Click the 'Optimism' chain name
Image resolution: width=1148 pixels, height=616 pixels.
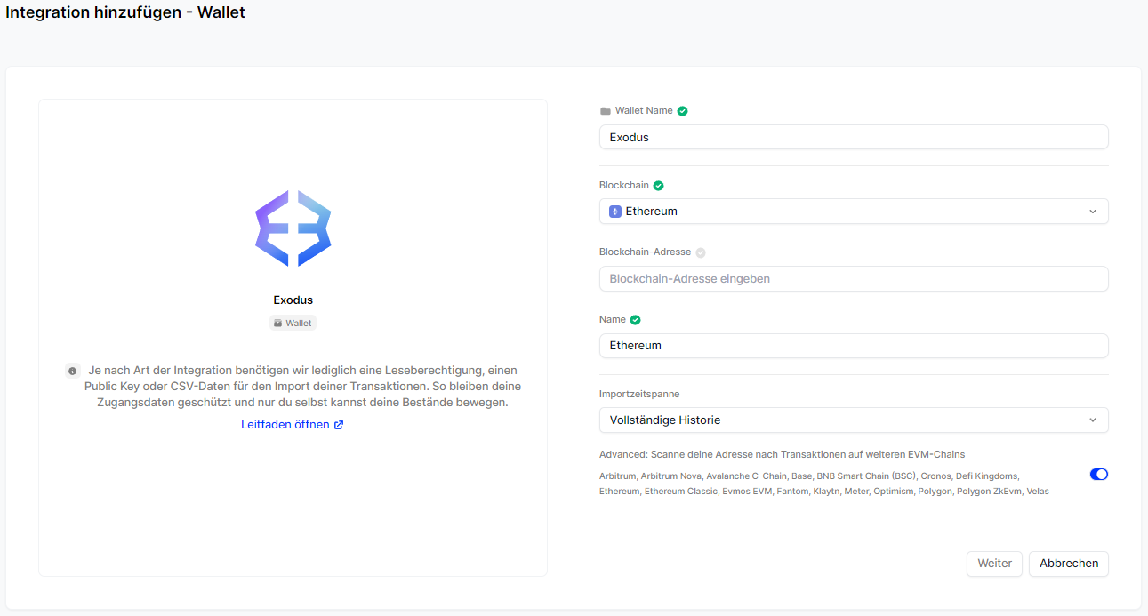click(x=893, y=492)
